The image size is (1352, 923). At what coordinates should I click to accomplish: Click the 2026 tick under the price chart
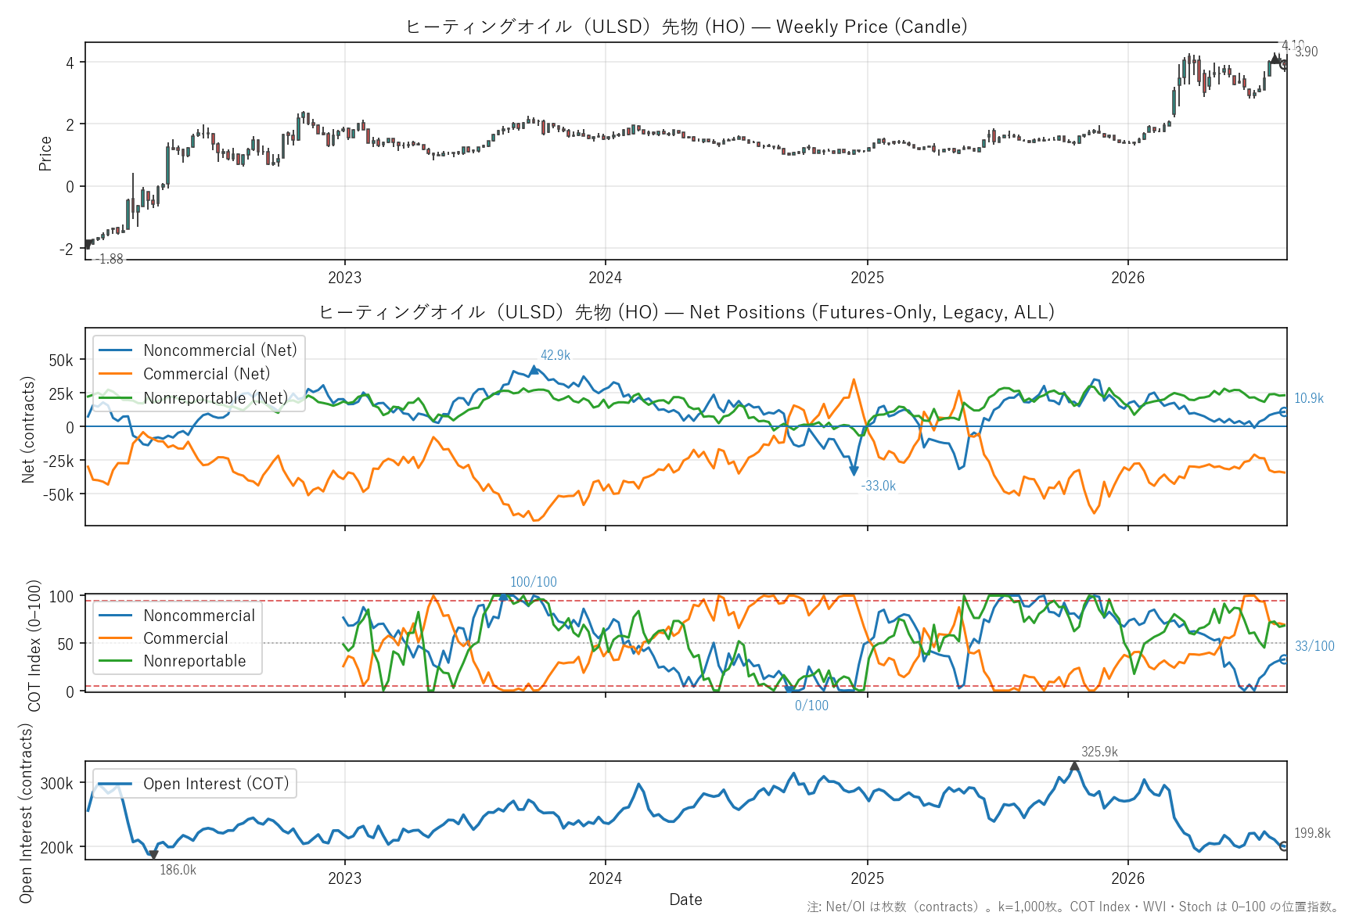coord(1128,278)
